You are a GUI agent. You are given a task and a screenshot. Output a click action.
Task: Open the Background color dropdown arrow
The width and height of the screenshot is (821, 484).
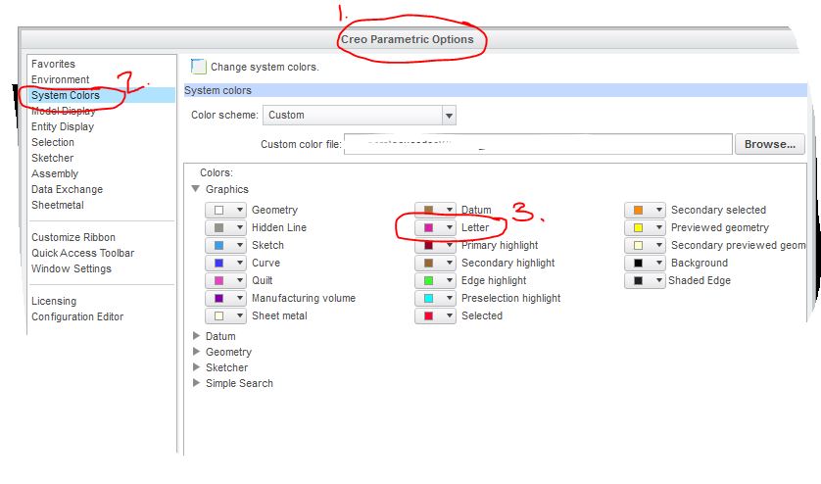(659, 263)
